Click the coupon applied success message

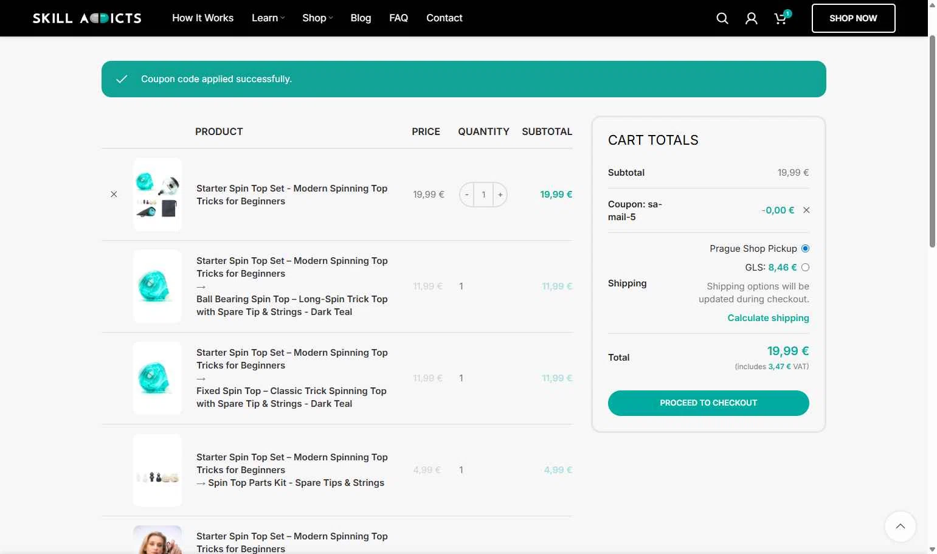464,79
